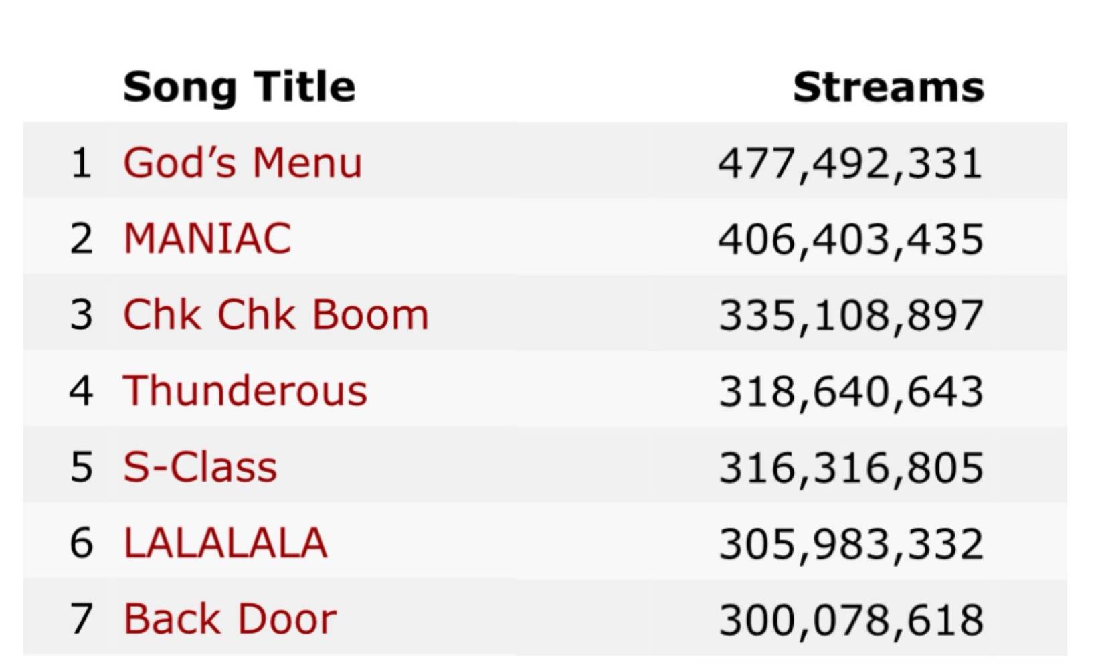Click the Song Title column header
1098x667 pixels.
[x=239, y=87]
